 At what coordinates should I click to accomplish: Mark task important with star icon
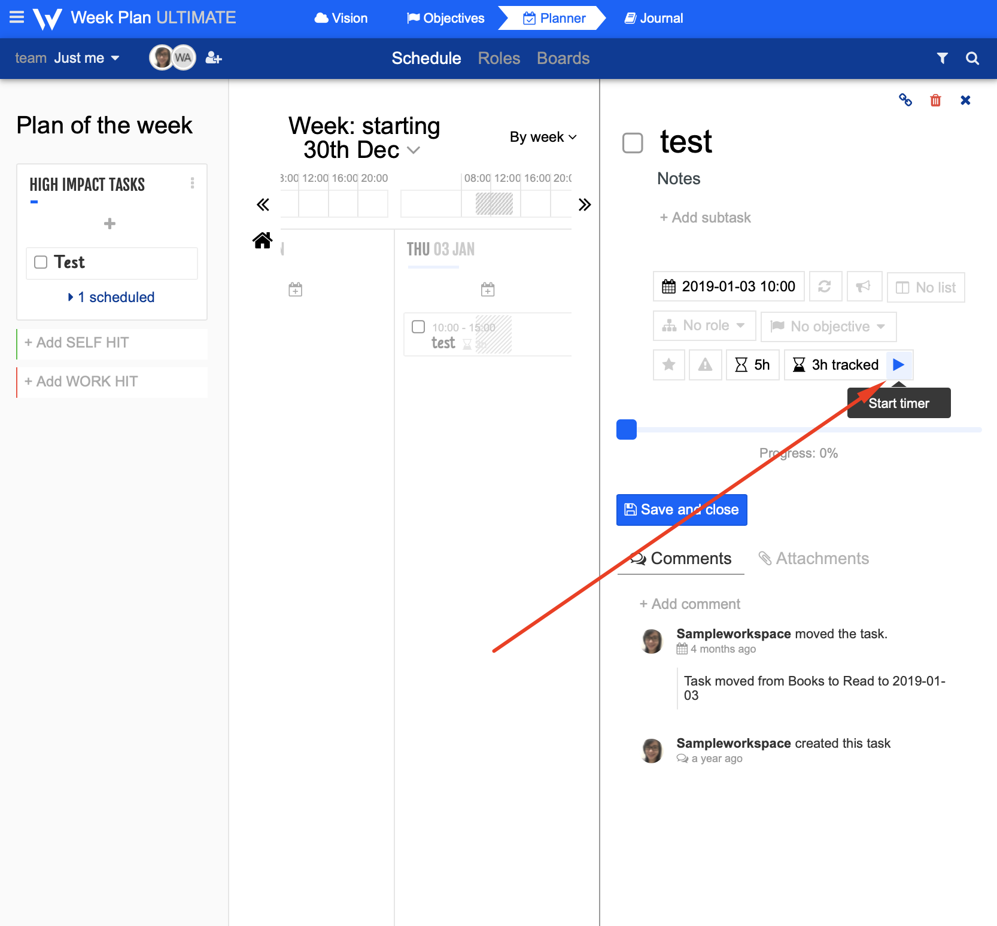click(x=669, y=364)
